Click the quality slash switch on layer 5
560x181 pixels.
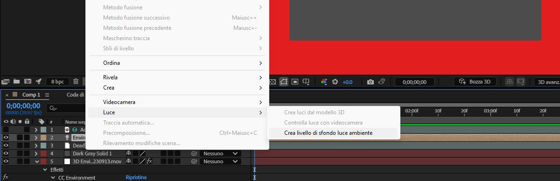143,161
